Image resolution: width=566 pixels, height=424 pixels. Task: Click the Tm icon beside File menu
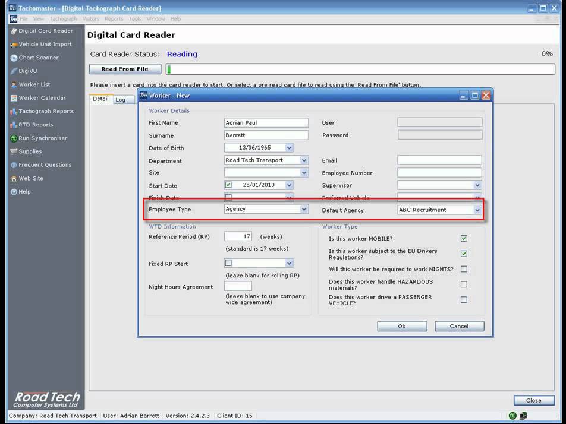pyautogui.click(x=13, y=19)
